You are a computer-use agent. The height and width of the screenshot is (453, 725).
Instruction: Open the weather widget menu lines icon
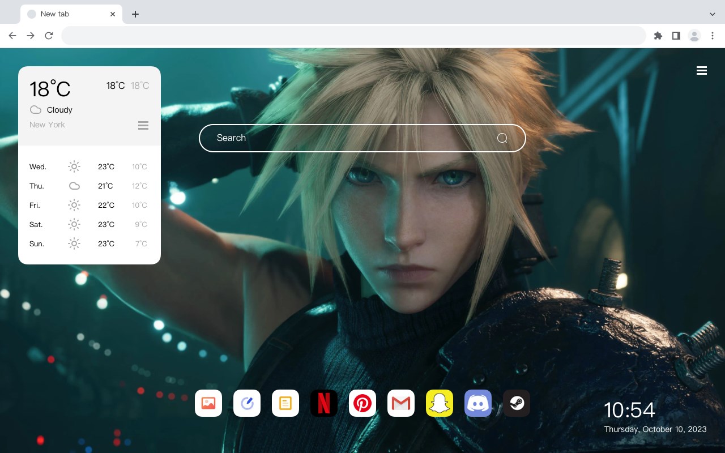coord(143,125)
